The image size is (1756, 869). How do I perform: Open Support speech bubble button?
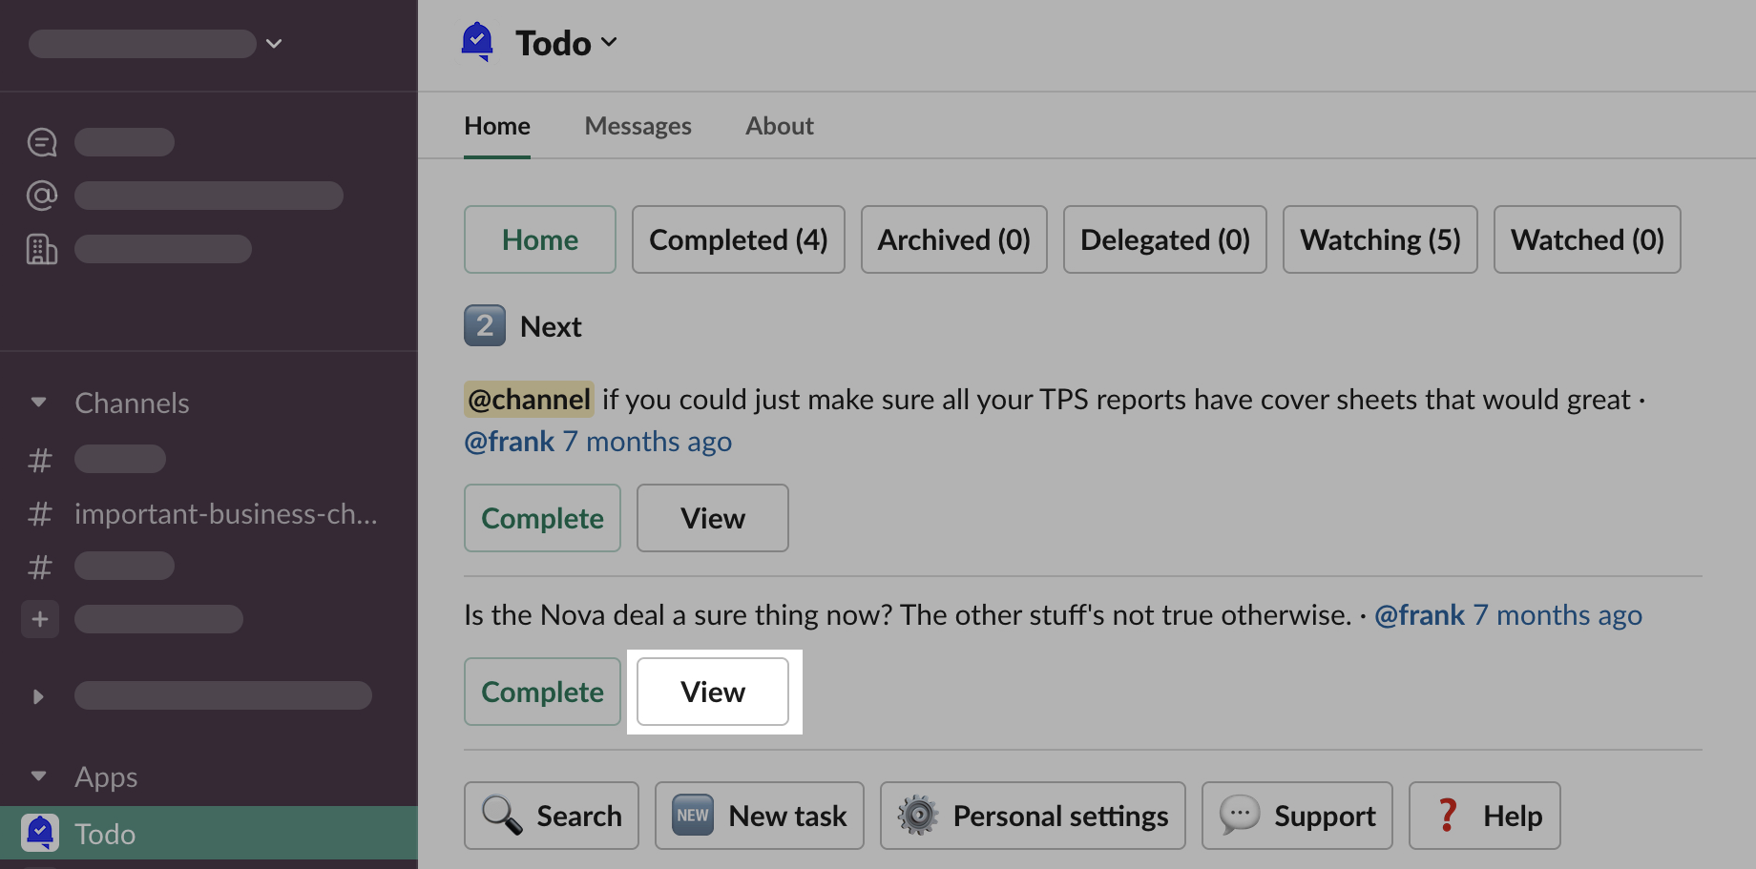pos(1296,816)
